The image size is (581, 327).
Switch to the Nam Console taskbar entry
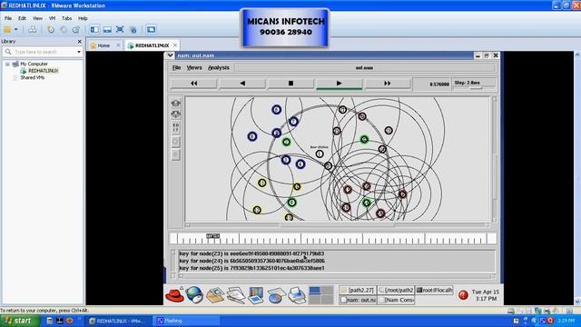396,300
